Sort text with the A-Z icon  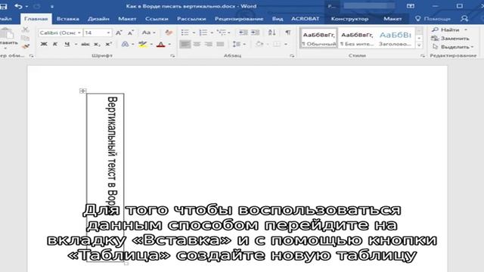(272, 32)
